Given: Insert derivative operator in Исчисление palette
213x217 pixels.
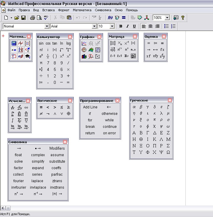Looking at the screenshot, I should (13, 107).
